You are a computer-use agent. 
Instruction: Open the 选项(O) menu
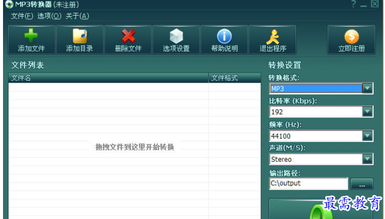pos(49,16)
